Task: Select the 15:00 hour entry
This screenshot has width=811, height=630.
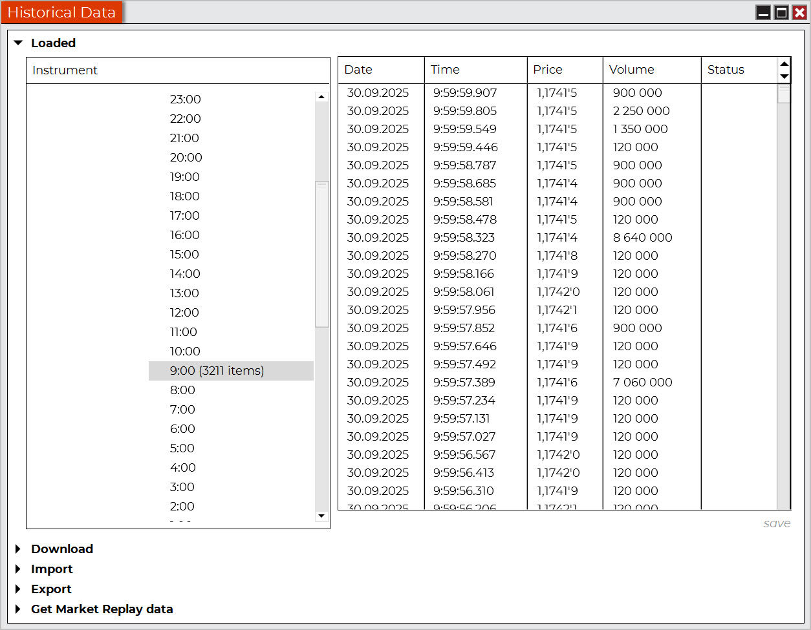Action: [x=184, y=255]
